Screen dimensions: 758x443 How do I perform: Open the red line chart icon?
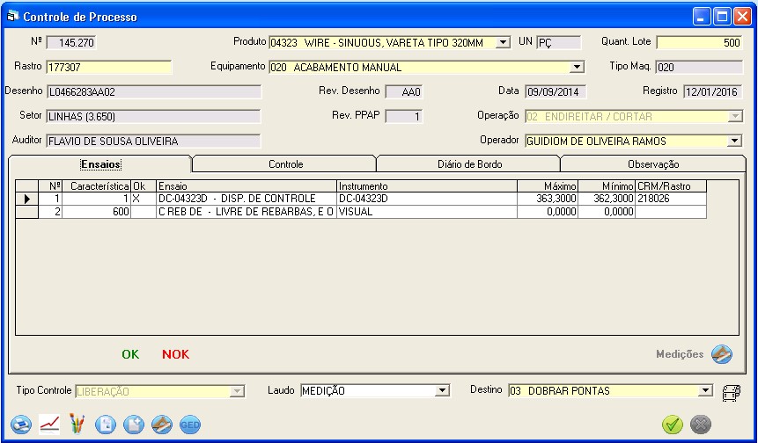click(x=49, y=425)
